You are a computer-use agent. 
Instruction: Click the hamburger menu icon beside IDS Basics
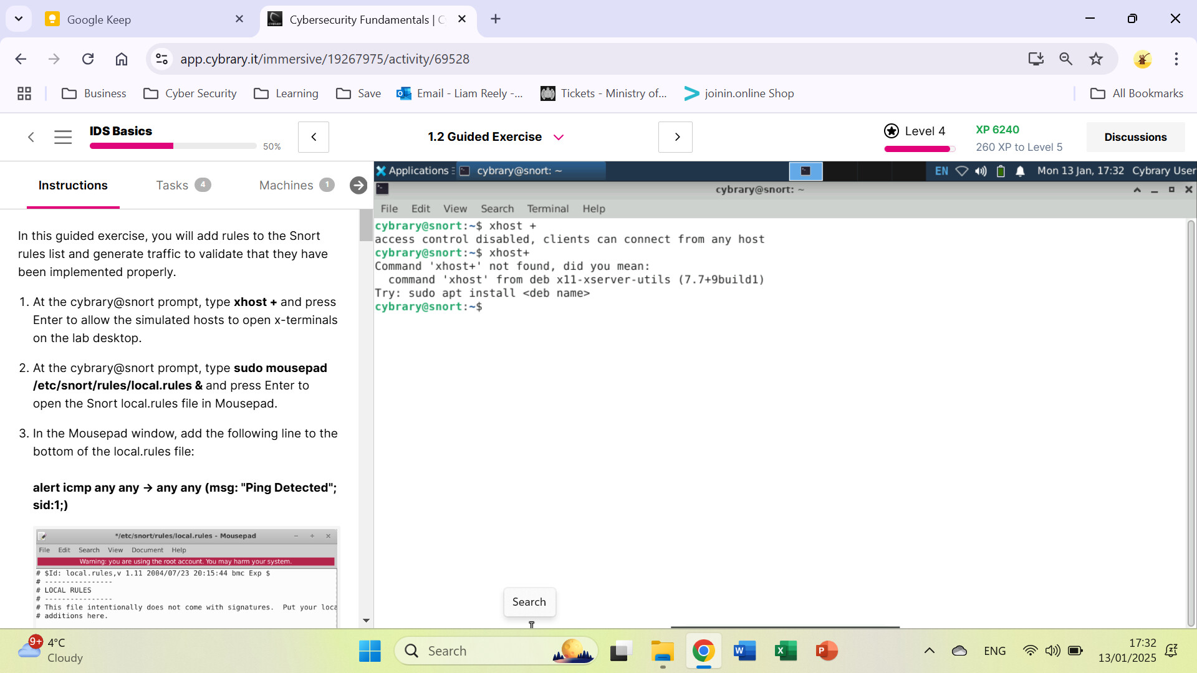pos(63,137)
